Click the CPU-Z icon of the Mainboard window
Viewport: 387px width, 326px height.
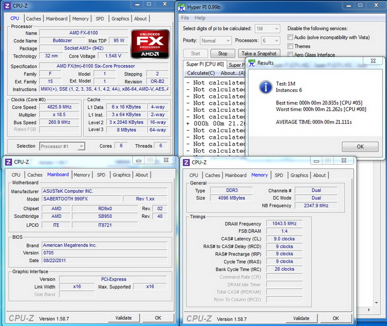(x=8, y=161)
